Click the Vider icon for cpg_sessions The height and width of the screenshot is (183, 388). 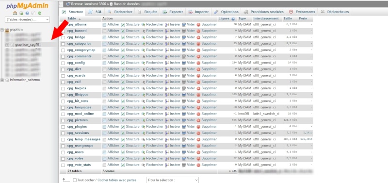pyautogui.click(x=184, y=133)
